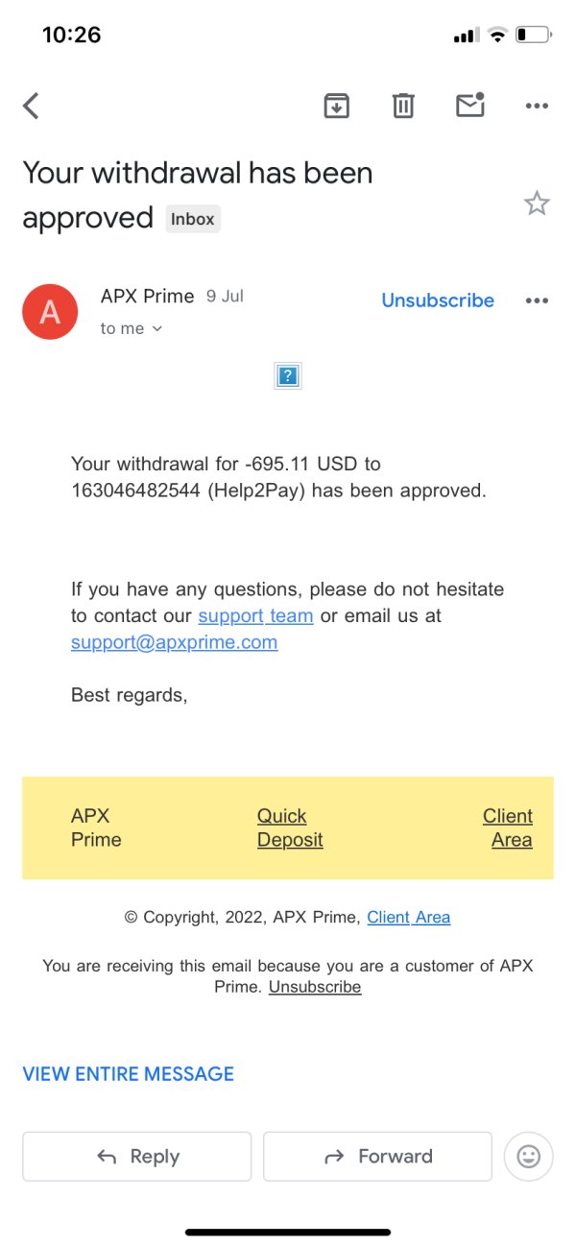Tap the broken image placeholder

coord(288,376)
